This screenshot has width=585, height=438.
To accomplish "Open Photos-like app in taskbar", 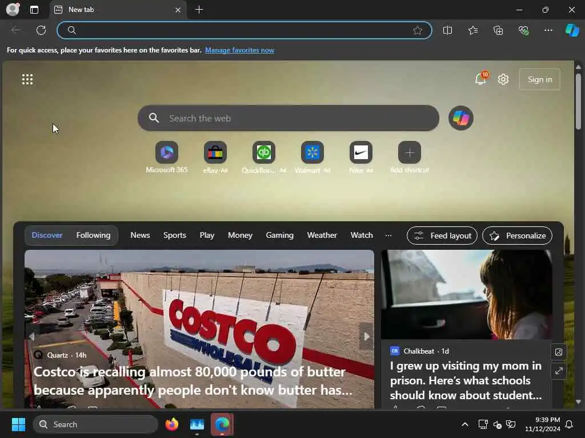I will [197, 424].
